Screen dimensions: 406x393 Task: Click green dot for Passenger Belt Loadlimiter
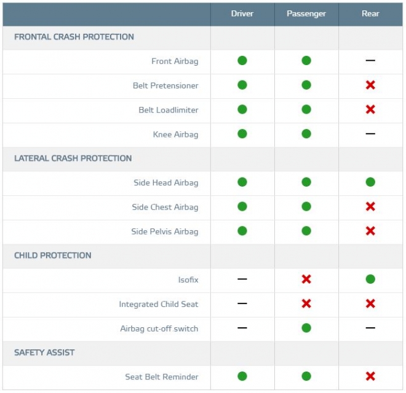point(306,109)
